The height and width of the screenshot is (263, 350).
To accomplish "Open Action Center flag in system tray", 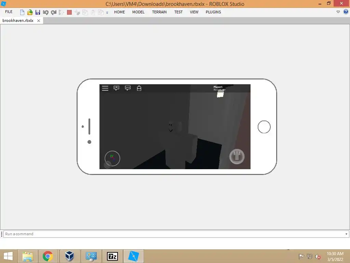I will (301, 256).
